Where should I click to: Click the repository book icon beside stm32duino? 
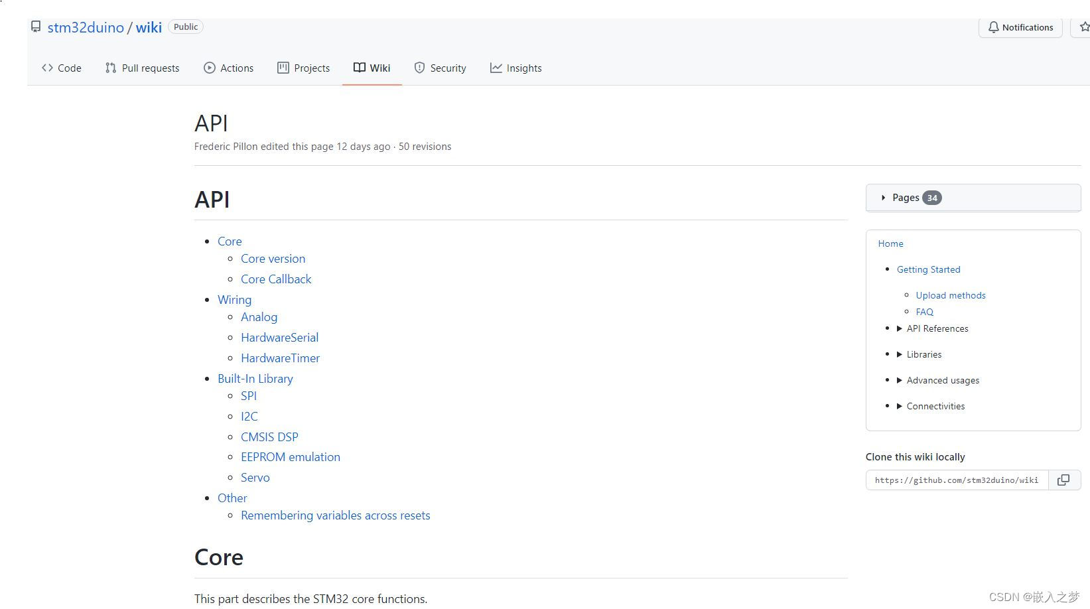(x=36, y=27)
